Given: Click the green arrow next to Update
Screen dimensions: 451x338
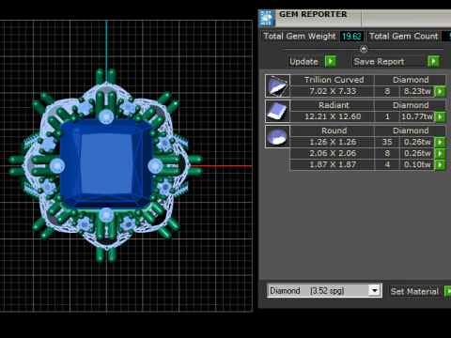Looking at the screenshot, I should 331,61.
